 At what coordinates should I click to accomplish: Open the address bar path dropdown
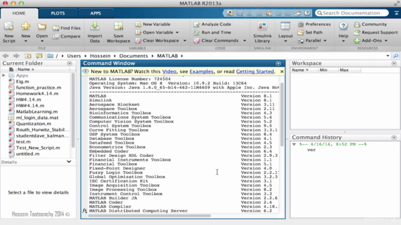(388, 56)
